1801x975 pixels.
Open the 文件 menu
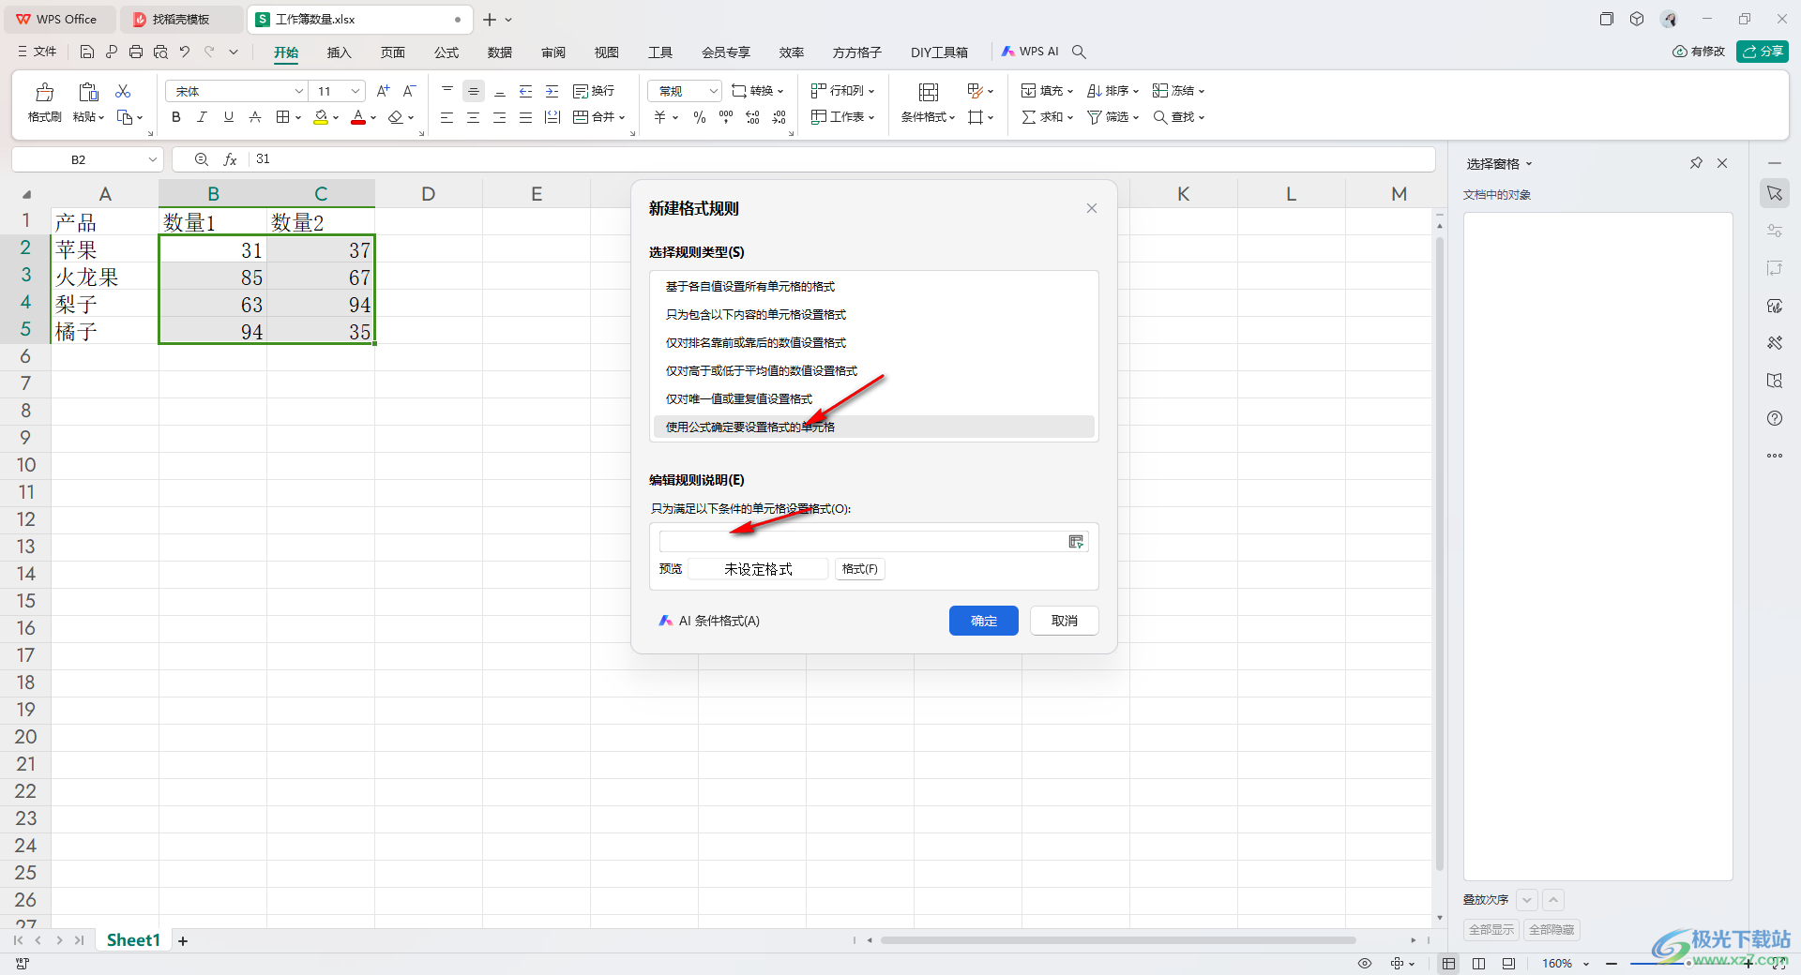click(x=37, y=52)
